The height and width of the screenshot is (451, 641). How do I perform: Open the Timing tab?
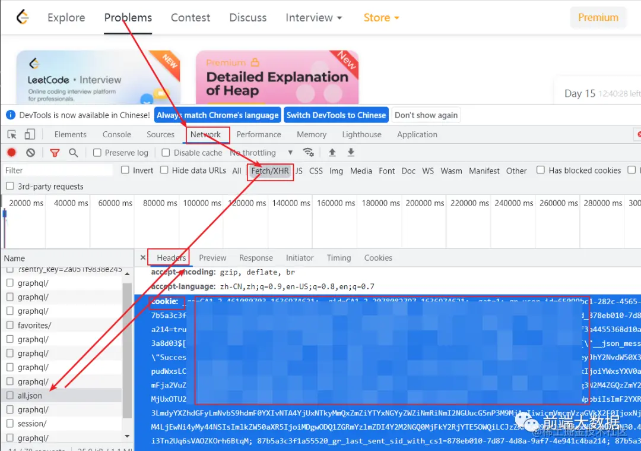coord(338,258)
